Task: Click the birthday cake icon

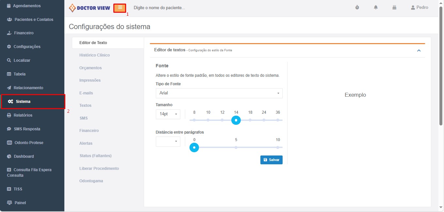Action: (394, 8)
